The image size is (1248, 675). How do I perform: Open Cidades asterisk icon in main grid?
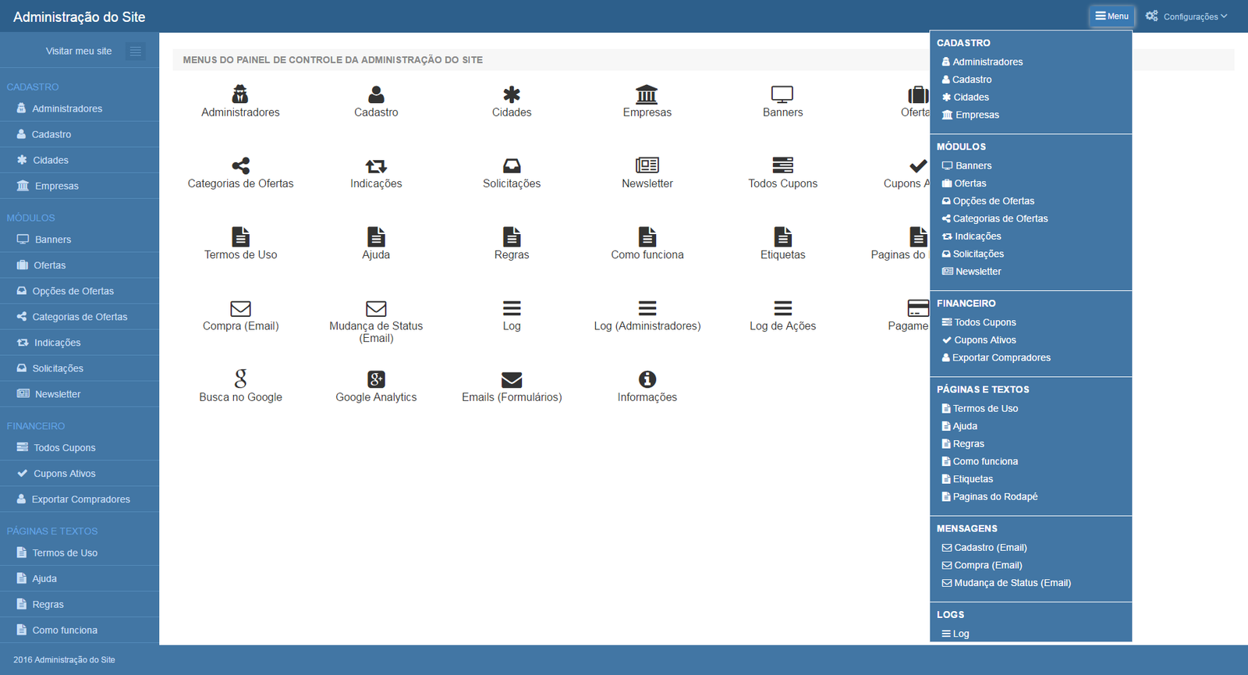tap(512, 94)
